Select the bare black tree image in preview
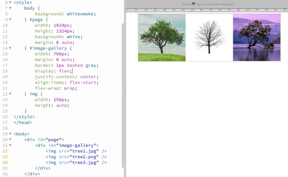This screenshot has height=177, width=288. point(209,38)
